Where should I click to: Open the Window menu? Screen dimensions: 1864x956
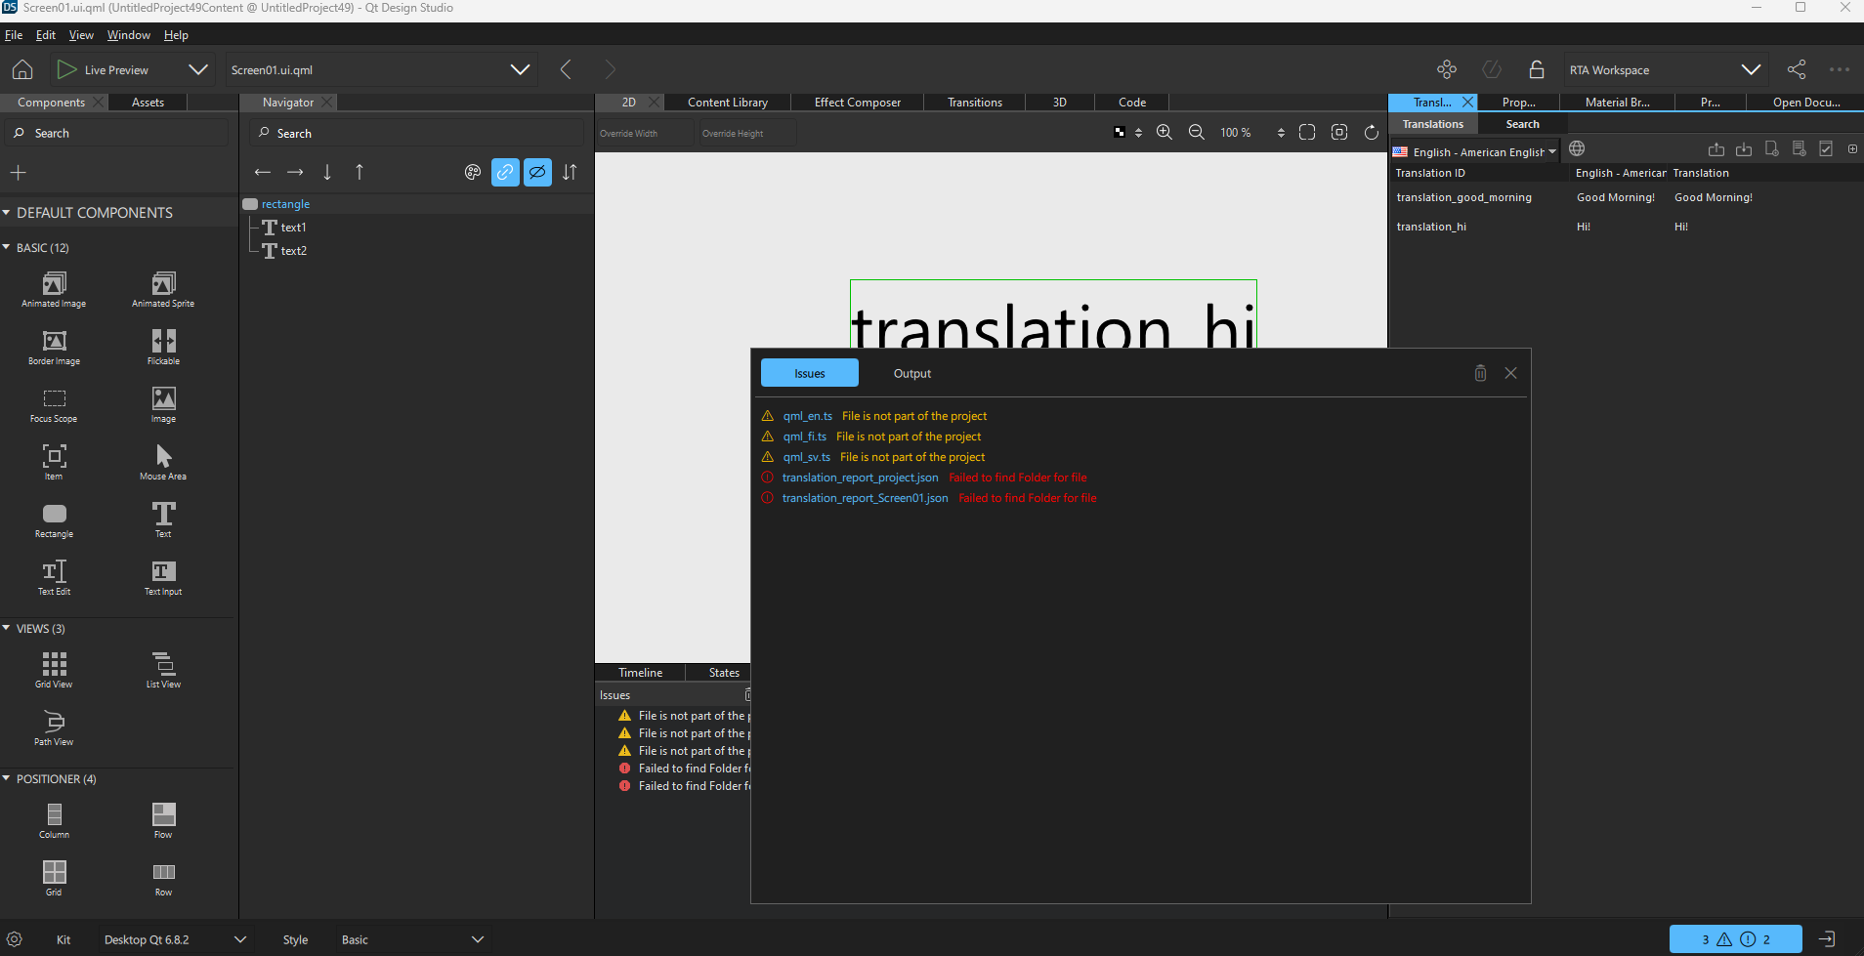(128, 35)
